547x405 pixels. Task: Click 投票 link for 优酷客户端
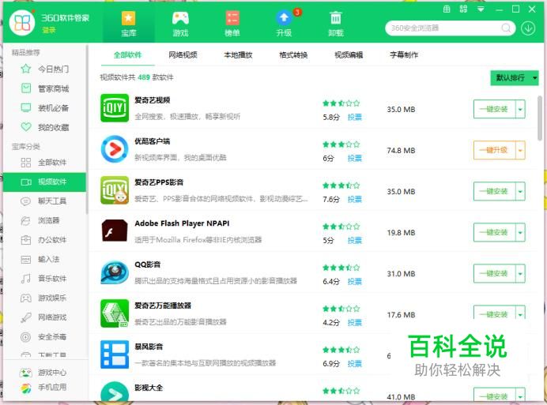tap(354, 158)
